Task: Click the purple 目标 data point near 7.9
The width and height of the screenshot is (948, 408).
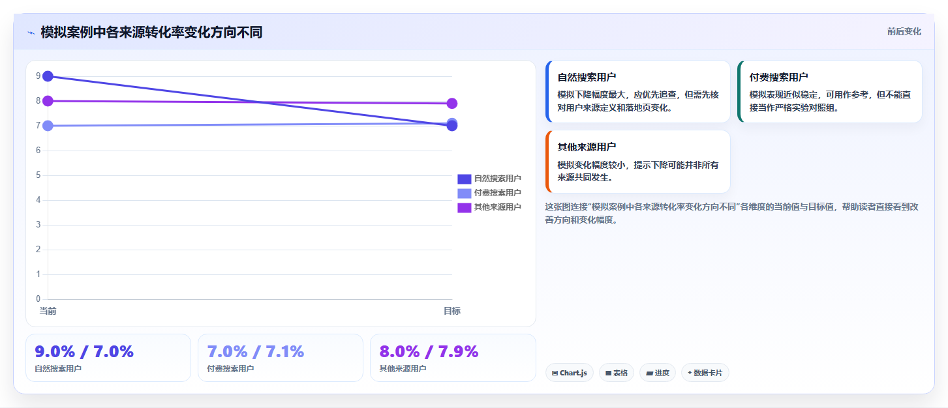Action: pyautogui.click(x=451, y=104)
